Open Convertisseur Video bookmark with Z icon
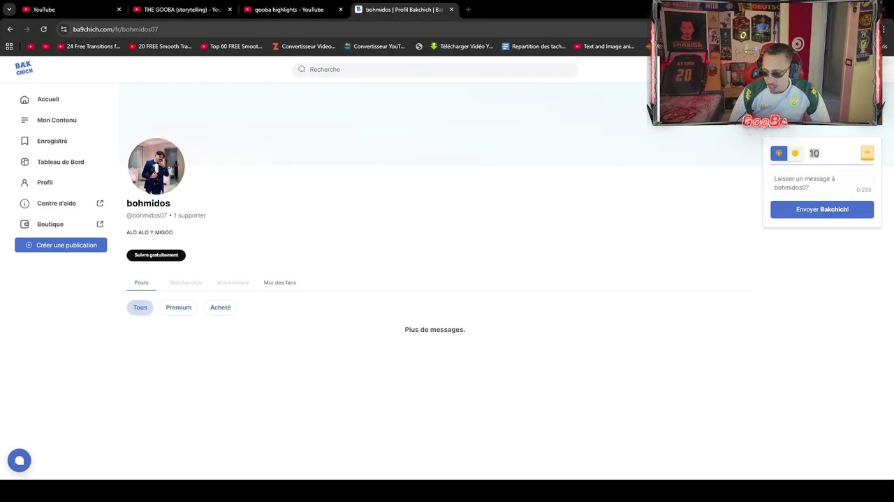 [x=304, y=47]
